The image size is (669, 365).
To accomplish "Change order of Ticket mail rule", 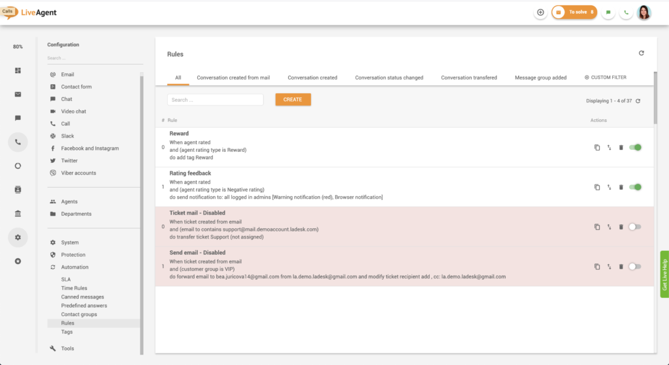I will pyautogui.click(x=609, y=227).
